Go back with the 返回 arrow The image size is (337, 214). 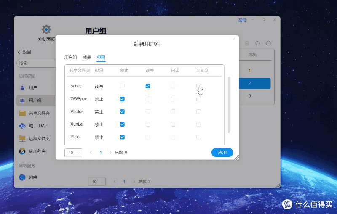[x=19, y=52]
